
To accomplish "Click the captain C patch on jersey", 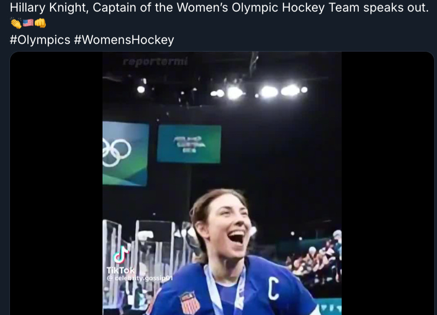I will pyautogui.click(x=273, y=289).
